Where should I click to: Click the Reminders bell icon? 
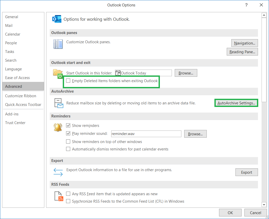(x=58, y=127)
